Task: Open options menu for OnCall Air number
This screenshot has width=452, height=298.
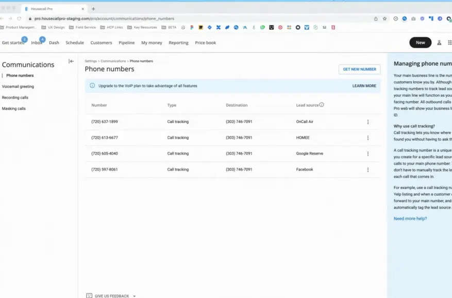Action: point(367,122)
